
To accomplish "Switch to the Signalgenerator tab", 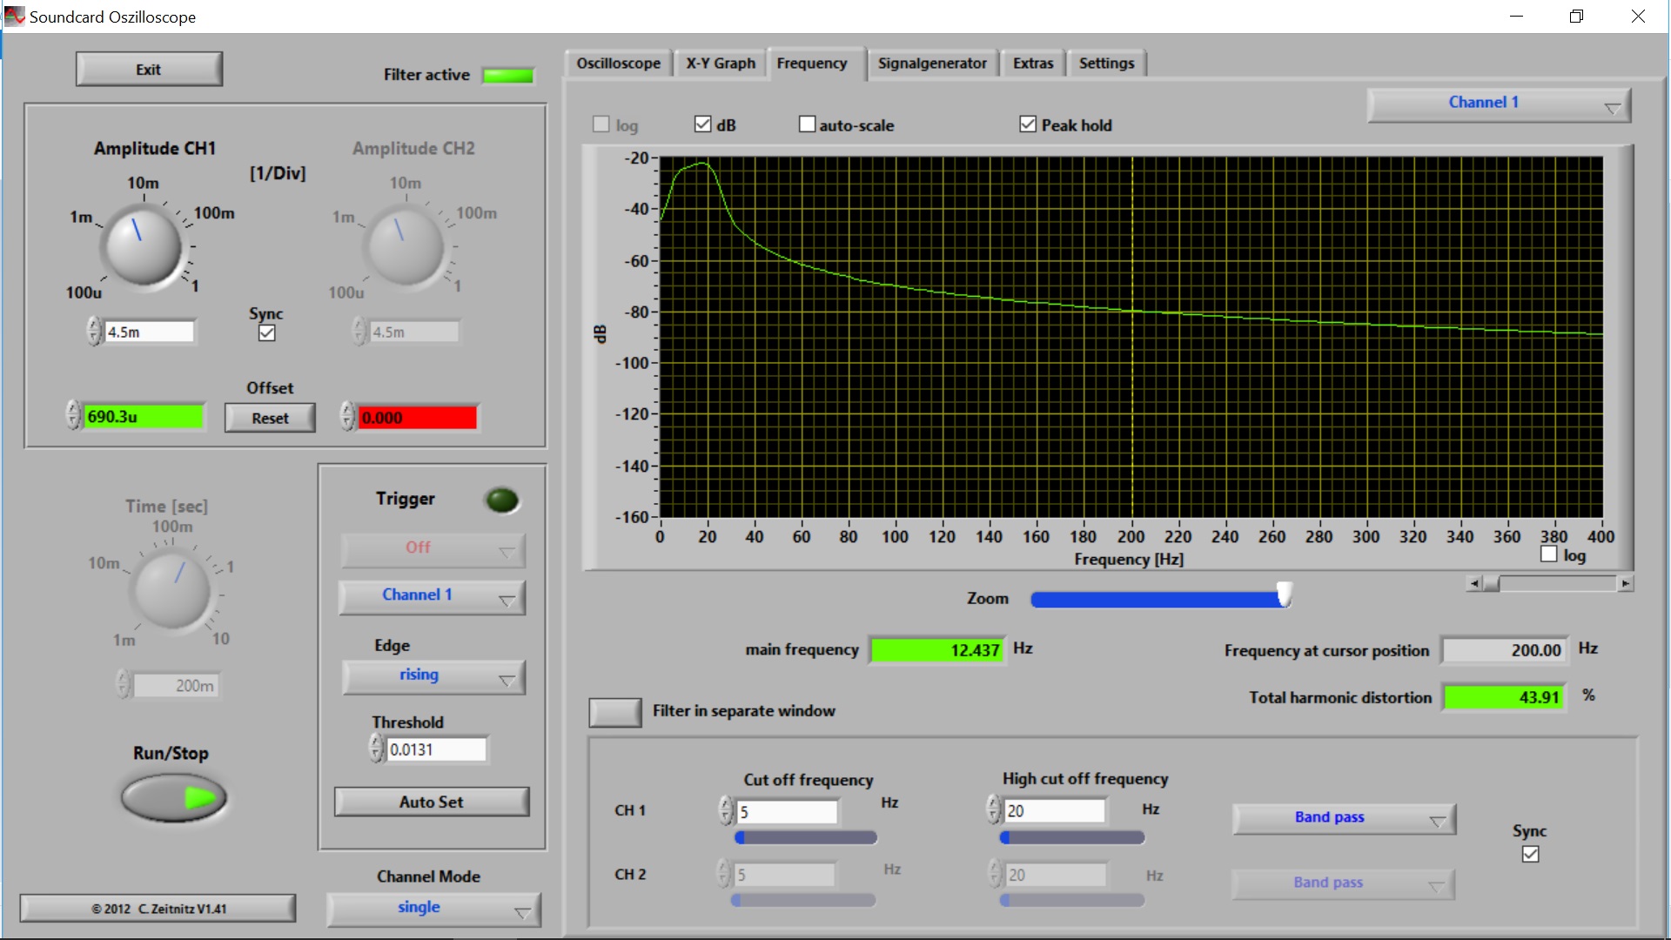I will click(931, 64).
